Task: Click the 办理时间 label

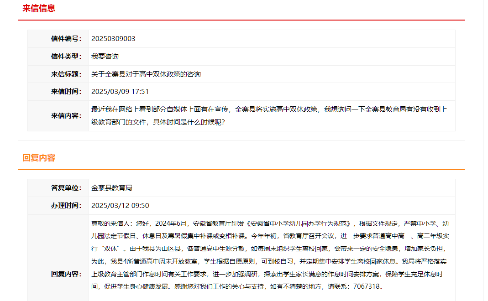Action: [x=66, y=206]
